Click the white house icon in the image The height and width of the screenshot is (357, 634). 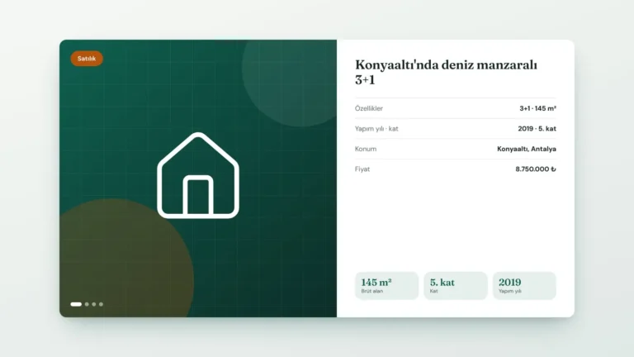(x=198, y=175)
